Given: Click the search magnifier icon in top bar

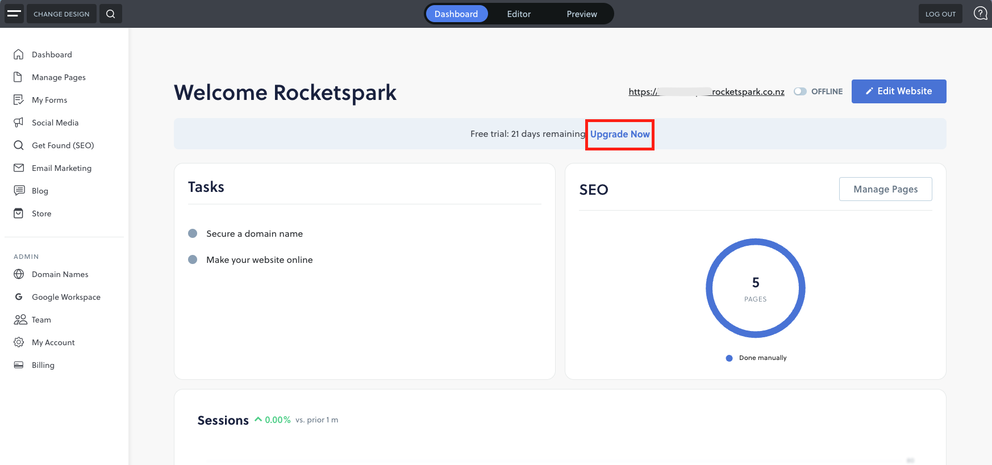Looking at the screenshot, I should (x=111, y=14).
